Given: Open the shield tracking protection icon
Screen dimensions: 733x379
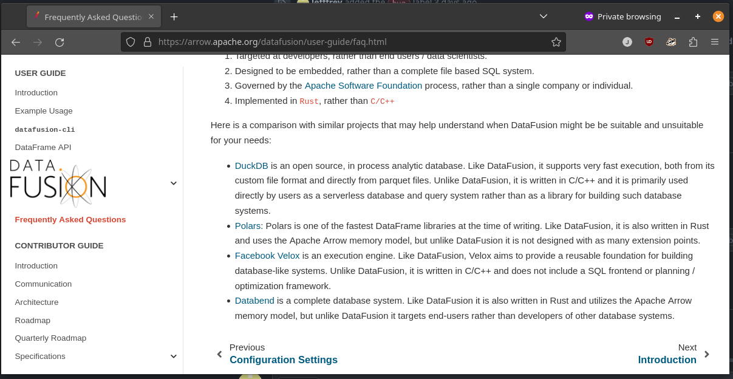Looking at the screenshot, I should point(131,42).
